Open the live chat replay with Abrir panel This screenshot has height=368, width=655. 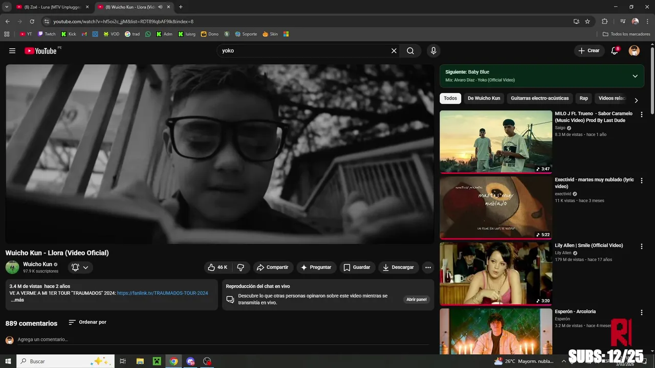417,300
